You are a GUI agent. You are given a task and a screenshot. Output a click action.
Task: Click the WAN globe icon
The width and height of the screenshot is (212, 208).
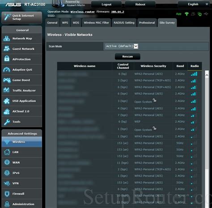tap(7, 162)
